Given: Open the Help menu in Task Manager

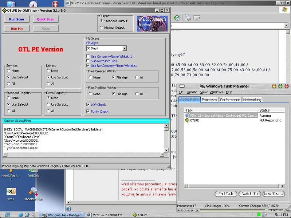Looking at the screenshot, I should click(229, 92).
